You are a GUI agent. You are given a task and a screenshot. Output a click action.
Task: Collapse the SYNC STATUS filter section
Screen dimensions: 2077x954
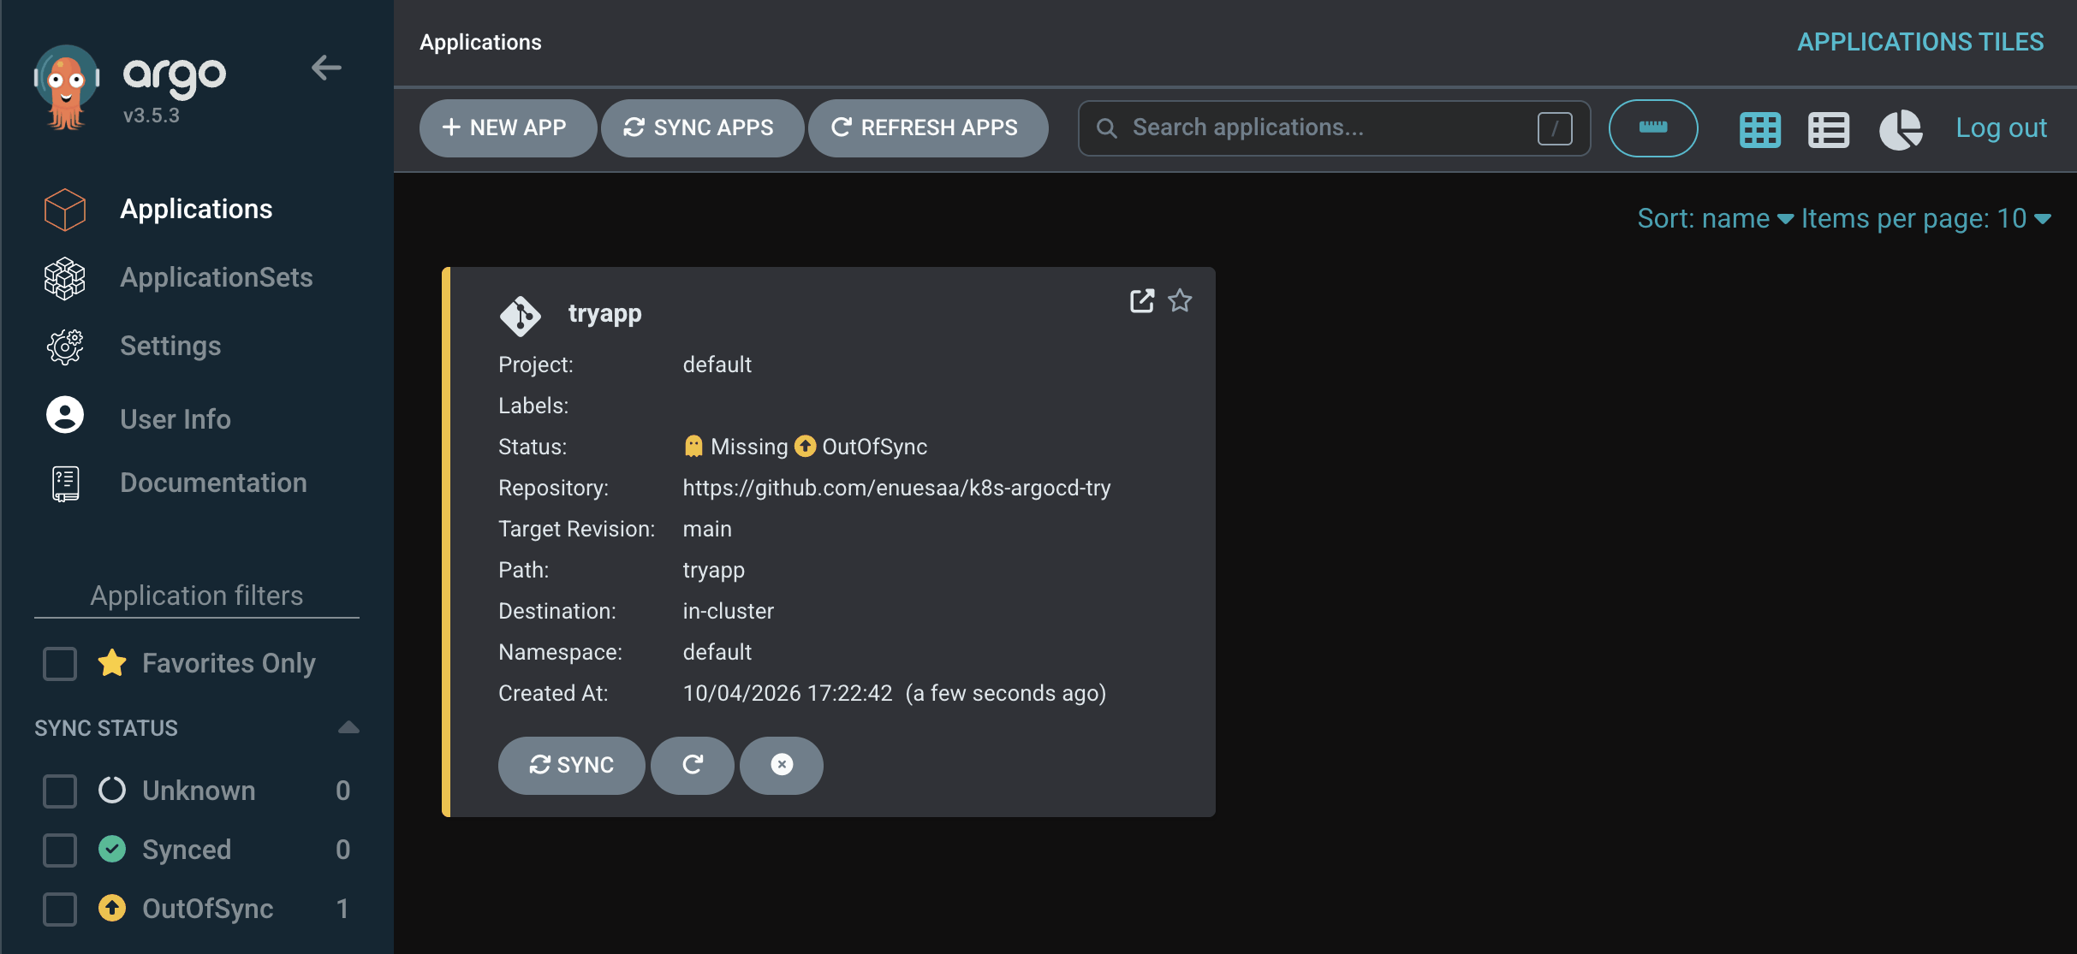pos(348,728)
